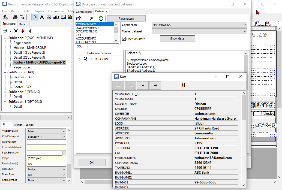
Task: Click the Show data button
Action: tap(177, 38)
